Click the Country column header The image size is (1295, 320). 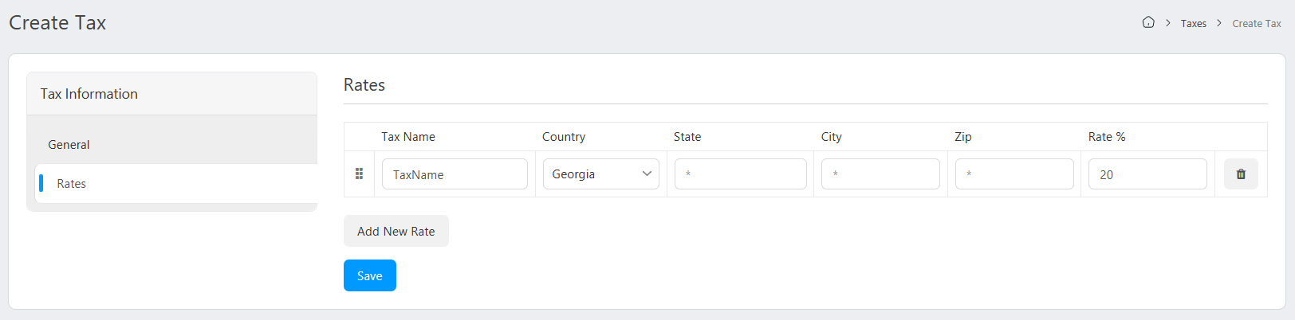pos(564,137)
